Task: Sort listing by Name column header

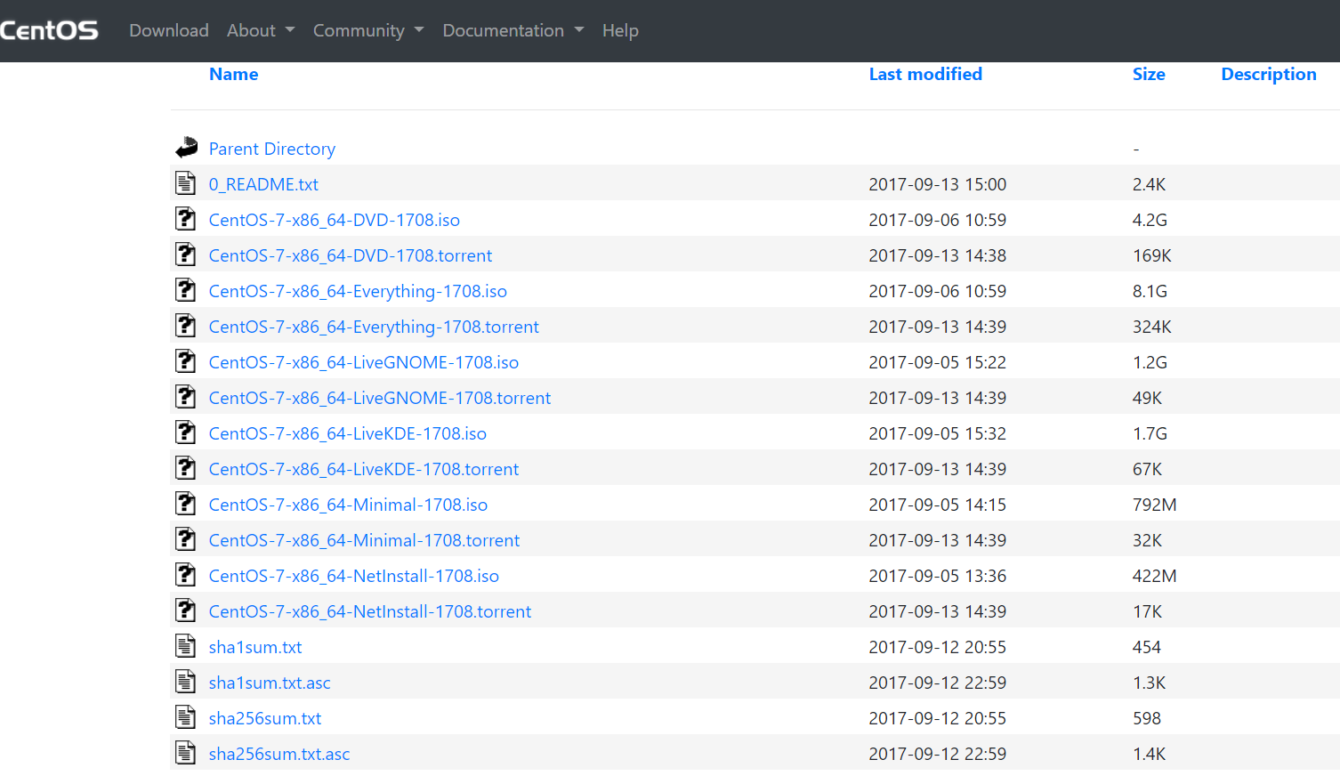Action: click(x=234, y=74)
